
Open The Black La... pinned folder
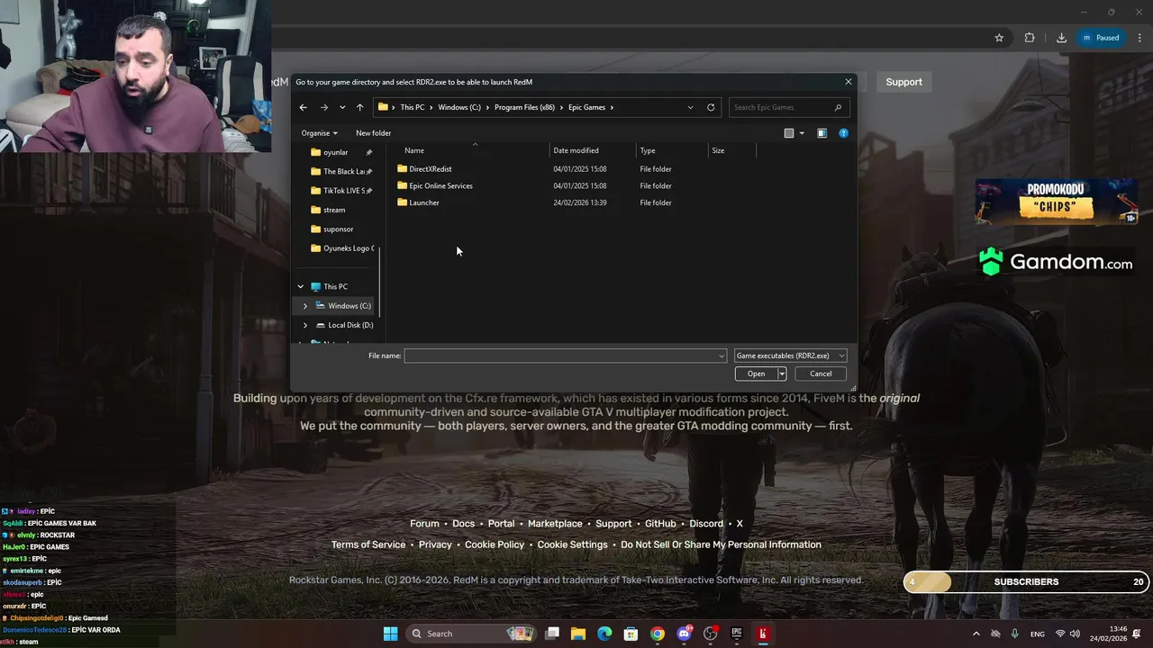tap(343, 171)
